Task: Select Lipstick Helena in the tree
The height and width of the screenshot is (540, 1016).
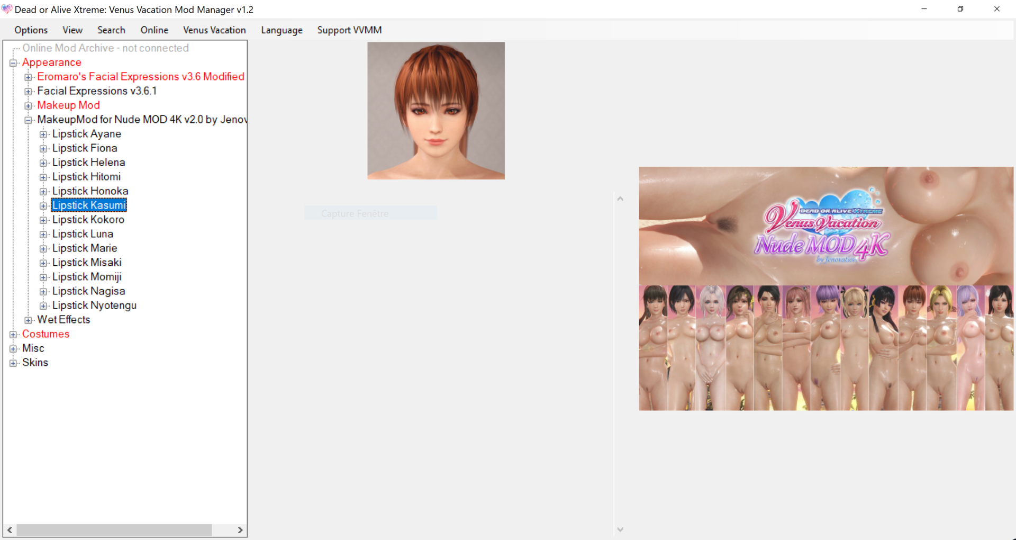Action: [88, 163]
